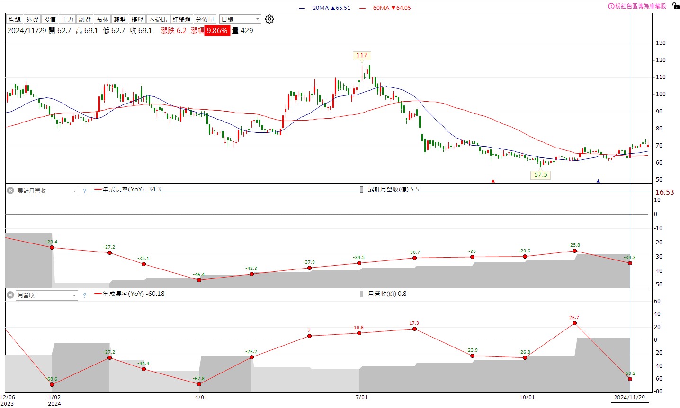Viewport: 680px width, 408px height.
Task: Click the blue triangle marker below chart
Action: 598,181
